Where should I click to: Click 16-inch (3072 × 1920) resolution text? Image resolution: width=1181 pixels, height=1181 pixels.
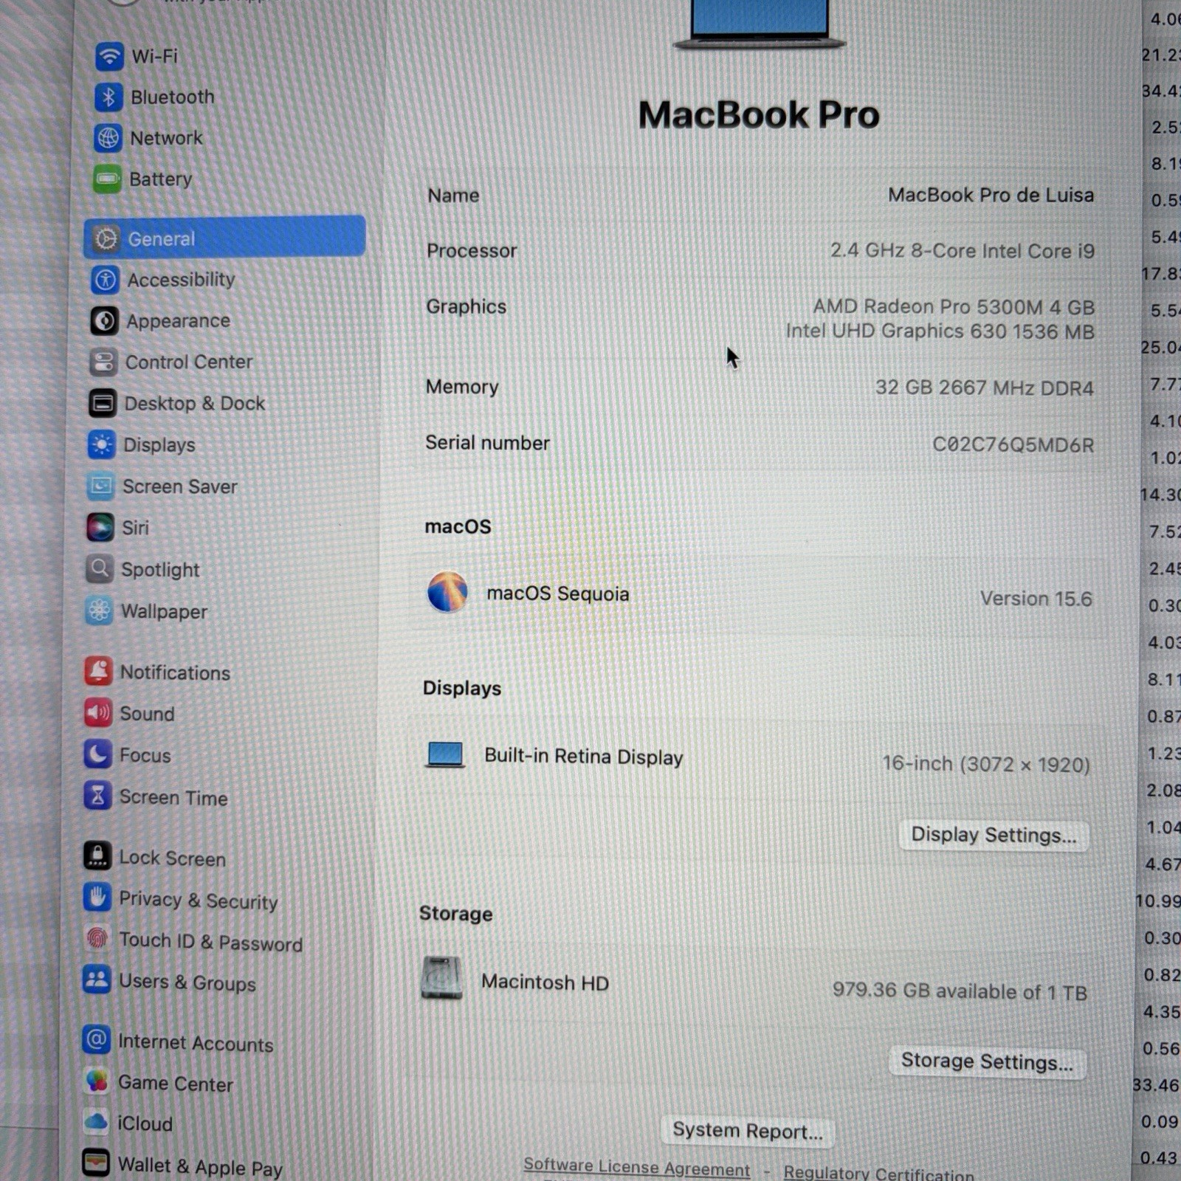[985, 764]
